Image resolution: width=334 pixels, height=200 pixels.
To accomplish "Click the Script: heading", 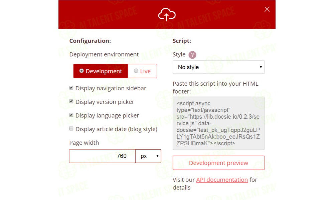I will (x=182, y=41).
